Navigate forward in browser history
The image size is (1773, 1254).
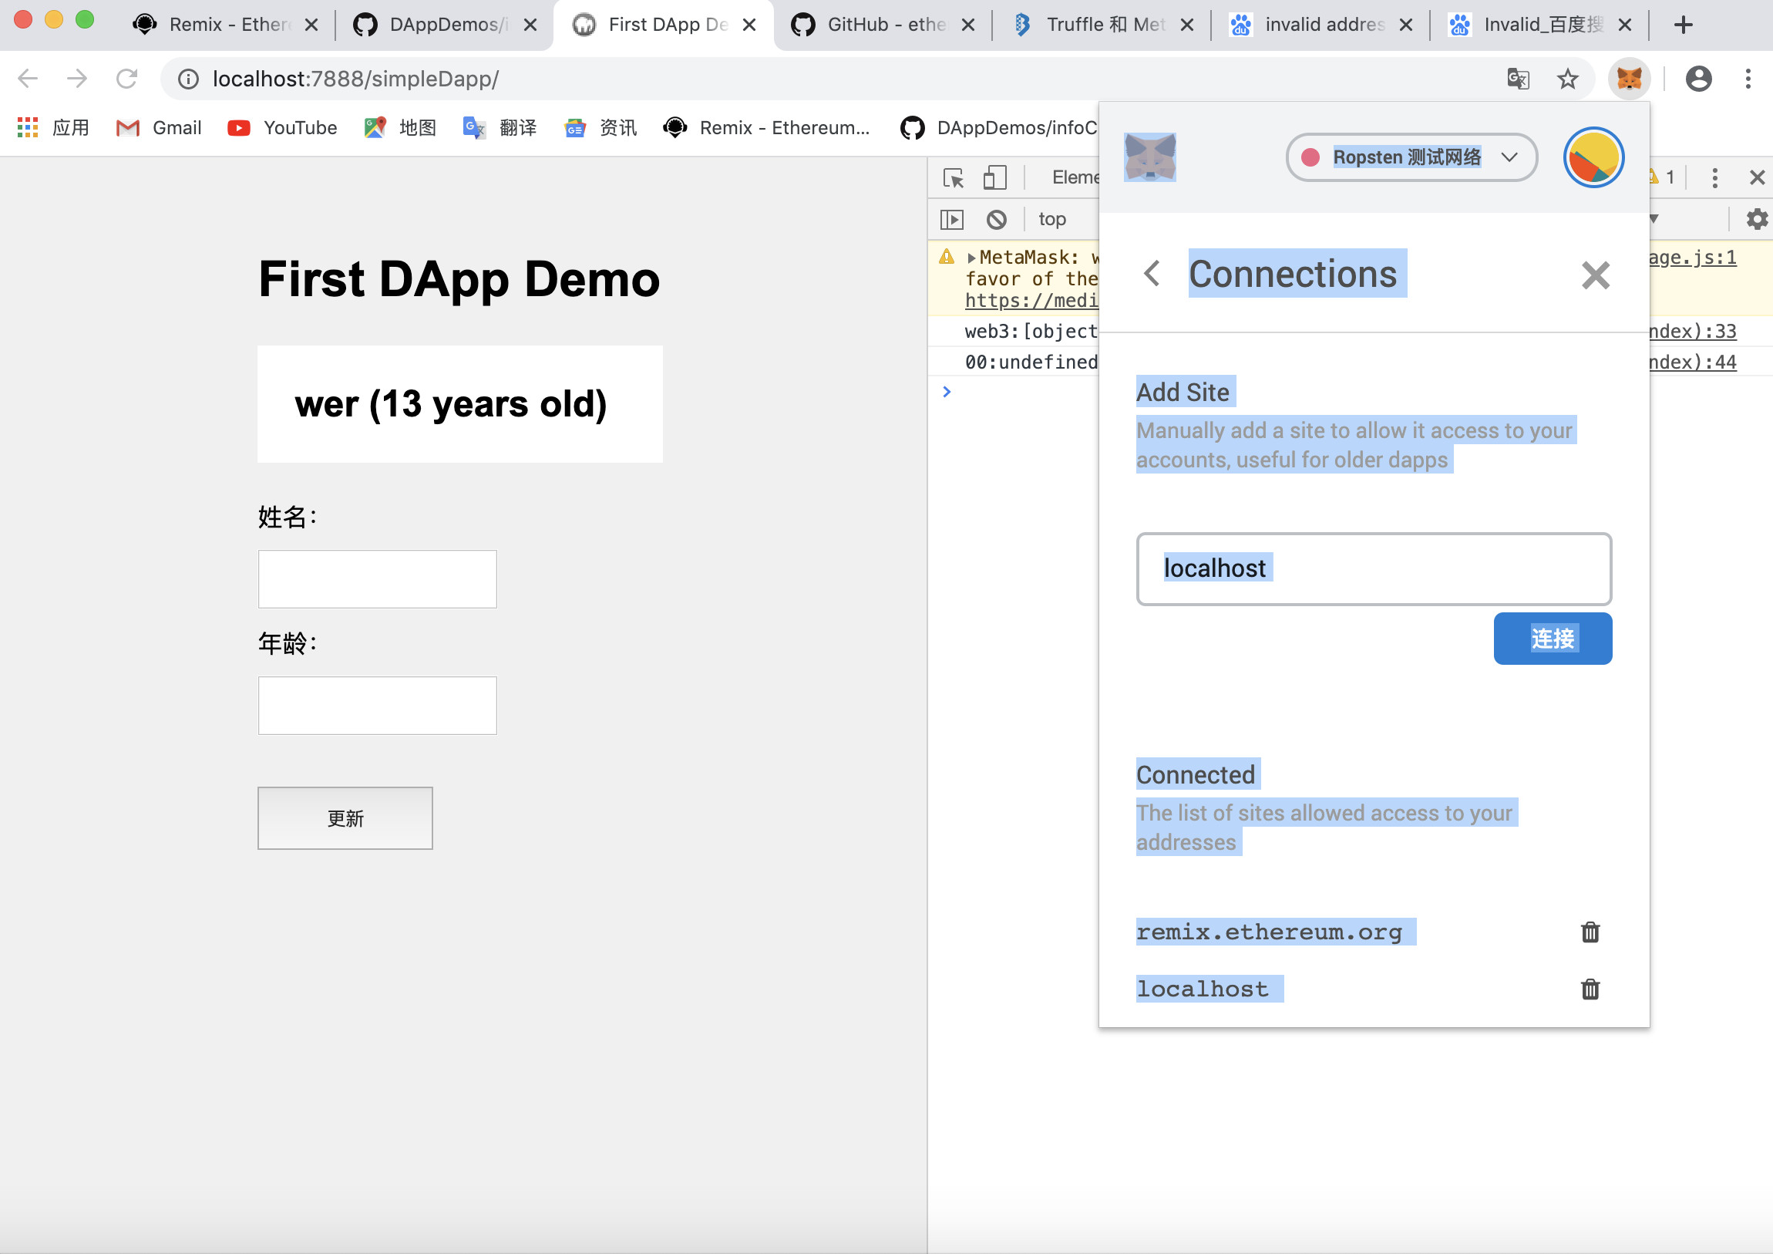coord(77,78)
